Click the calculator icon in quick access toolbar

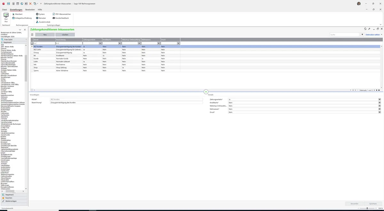coord(13,4)
